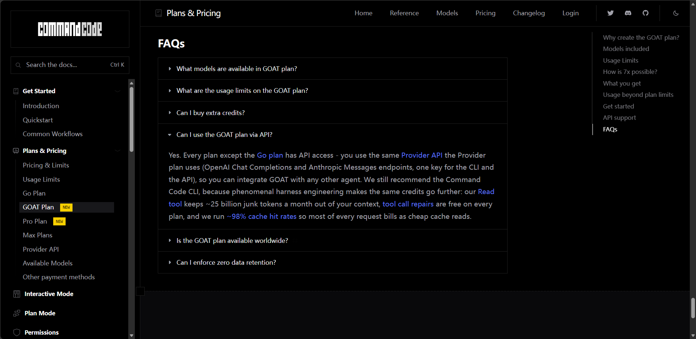Open Go Plan in sidebar
This screenshot has width=696, height=339.
[x=34, y=193]
